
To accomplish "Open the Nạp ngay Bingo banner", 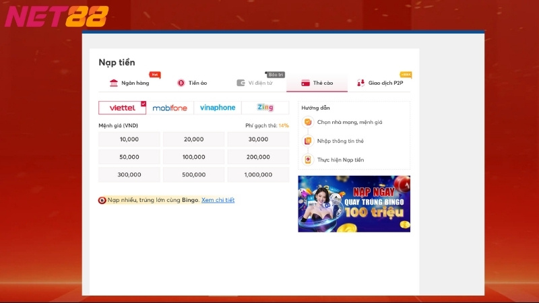I will [354, 204].
